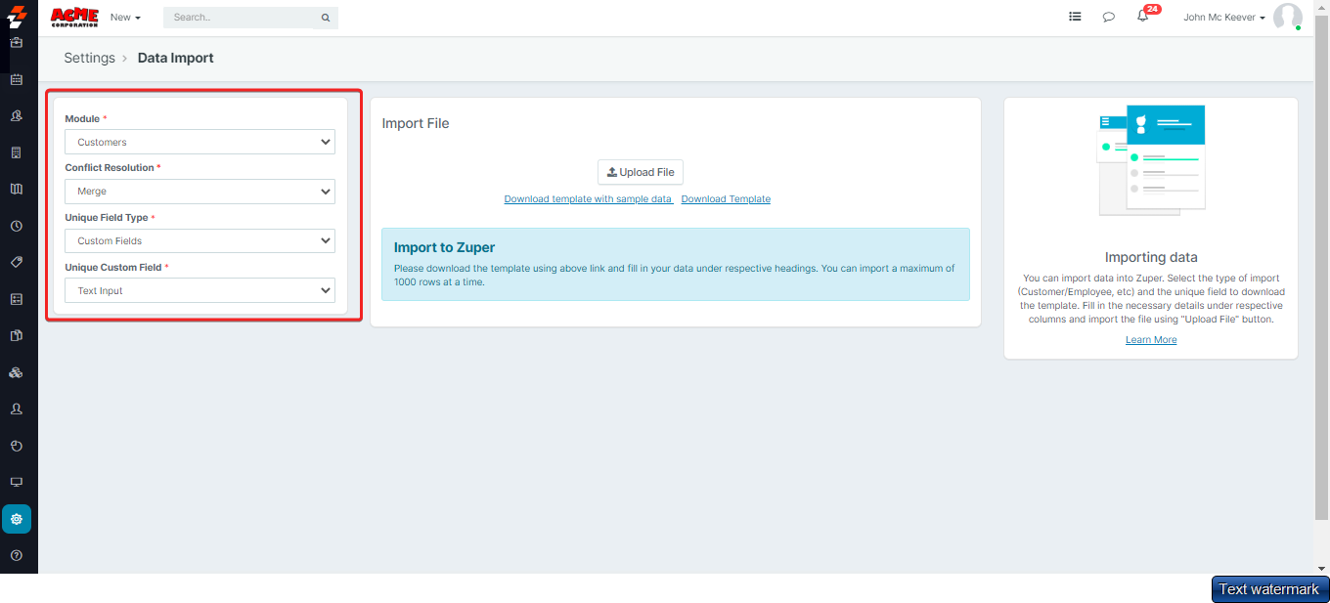
Task: Click the 'Import File' heading
Action: point(416,123)
